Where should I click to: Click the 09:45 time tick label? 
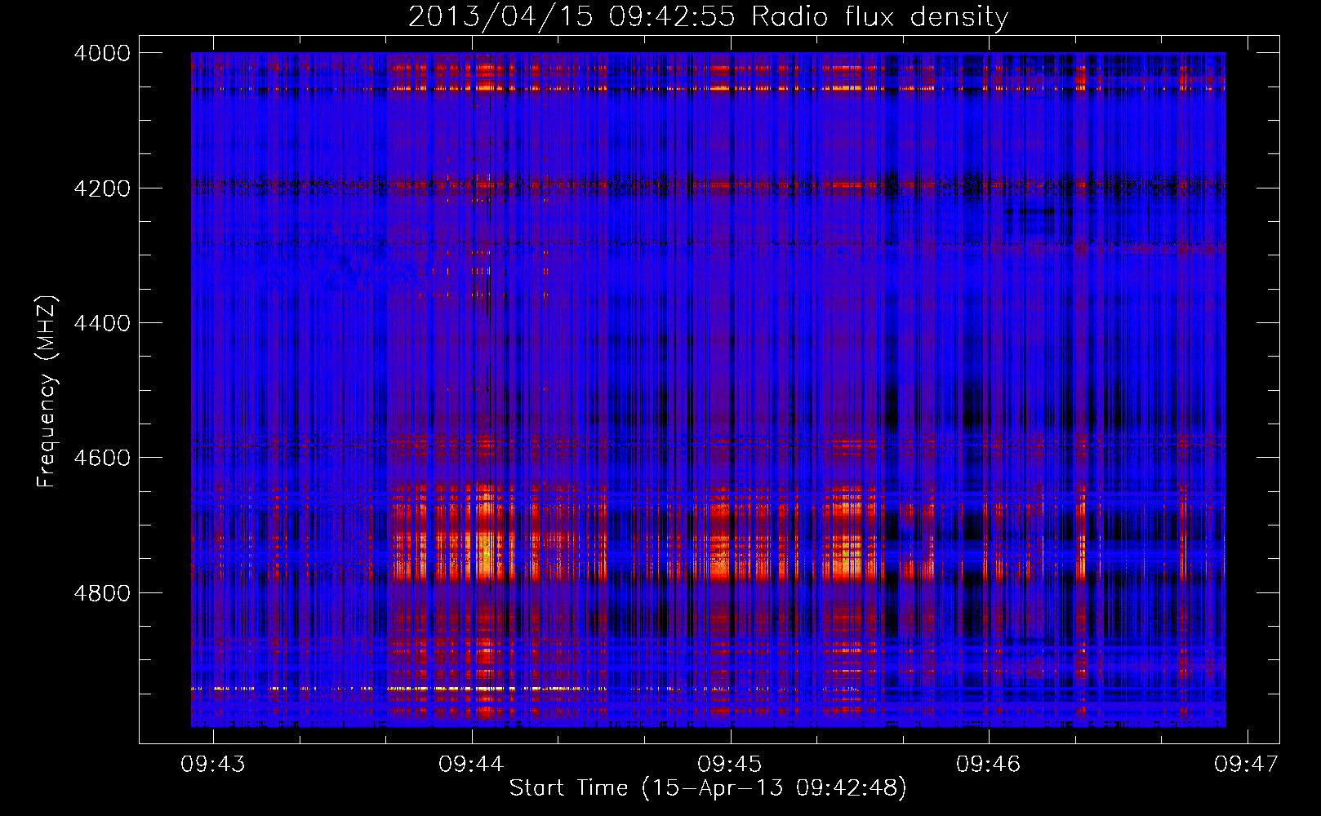point(730,764)
